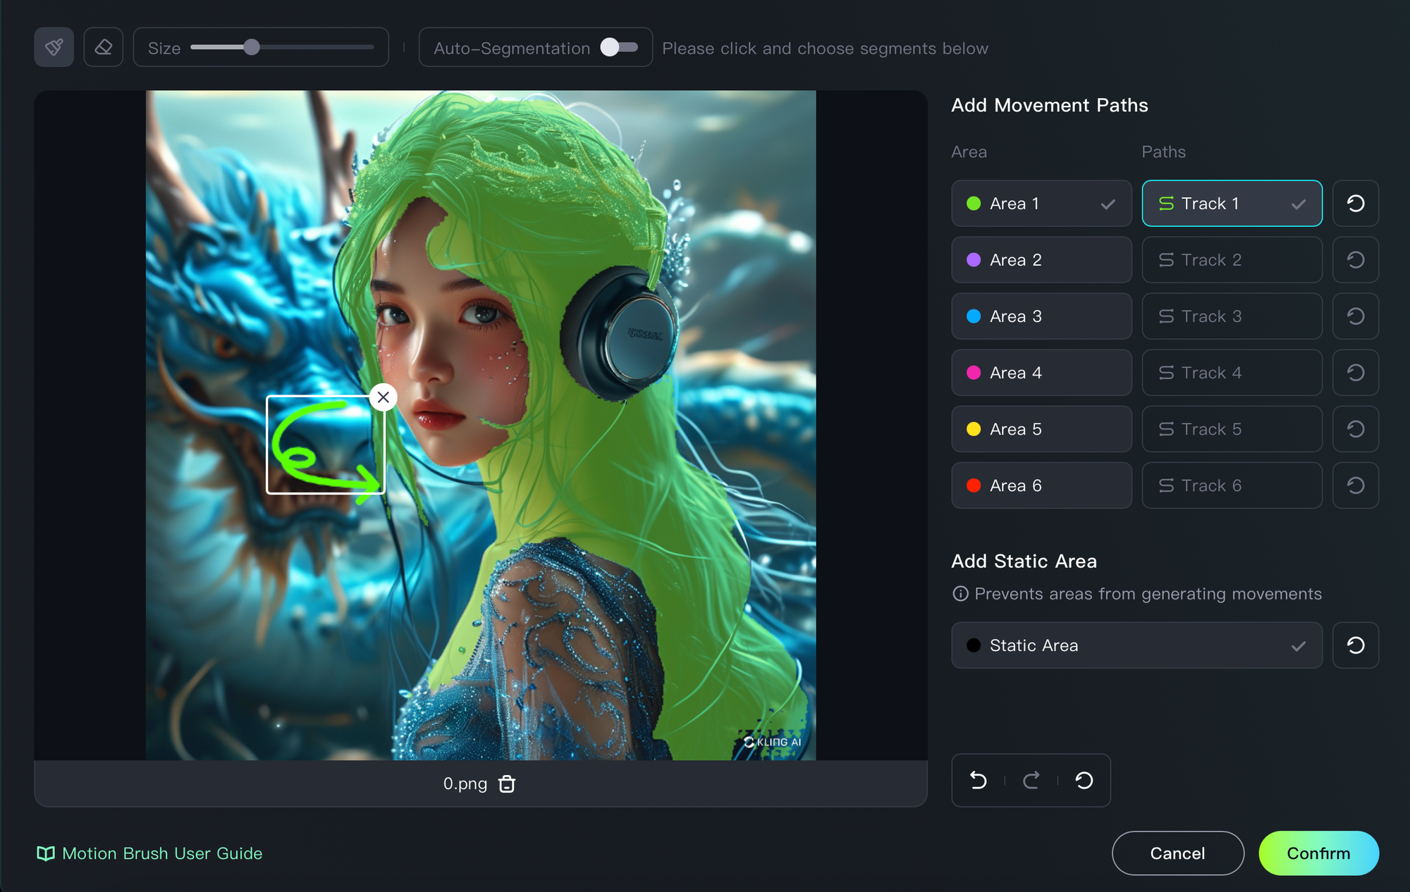The height and width of the screenshot is (892, 1410).
Task: Reset the Static Area selection
Action: click(1355, 645)
